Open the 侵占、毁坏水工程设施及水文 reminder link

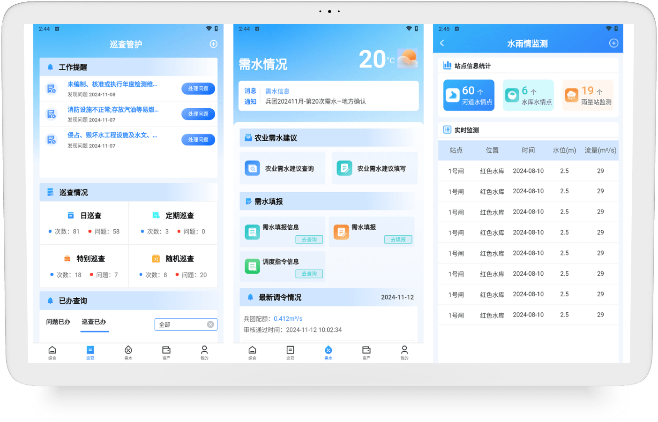tap(112, 135)
